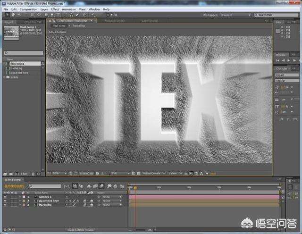Open the viewer magnification dropdown
Viewport: 302px width, 234px height.
click(59, 174)
